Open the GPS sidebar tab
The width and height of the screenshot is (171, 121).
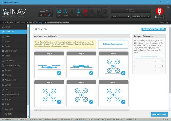[13, 90]
